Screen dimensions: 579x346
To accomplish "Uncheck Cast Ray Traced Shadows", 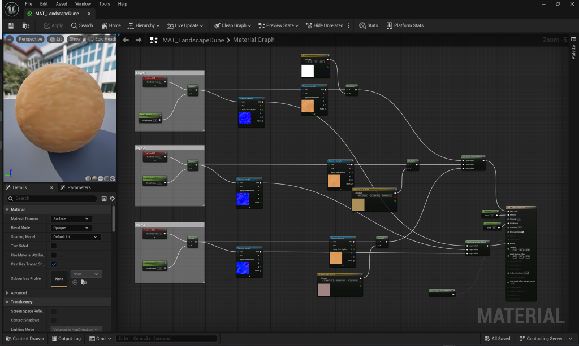I will (x=54, y=264).
